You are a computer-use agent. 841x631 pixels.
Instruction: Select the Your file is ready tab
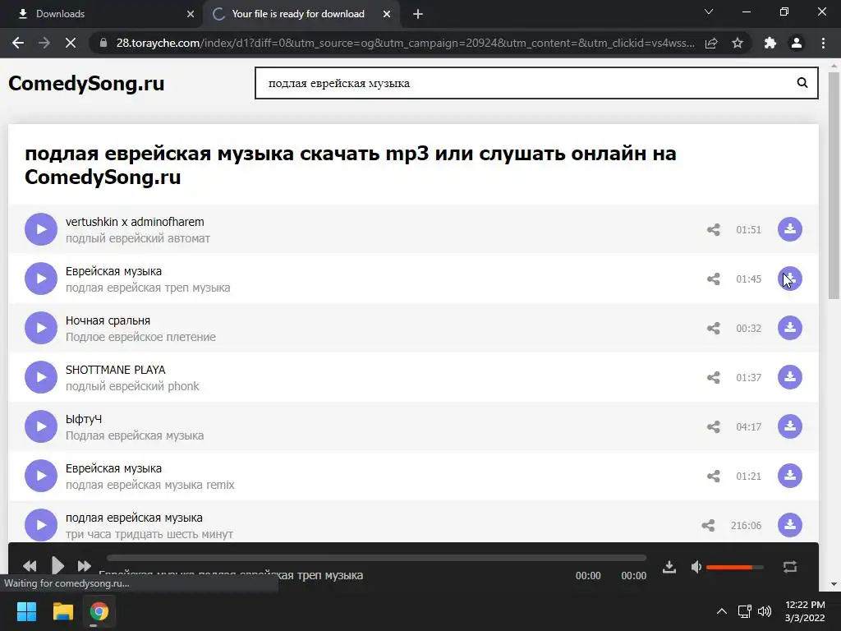pyautogui.click(x=297, y=14)
